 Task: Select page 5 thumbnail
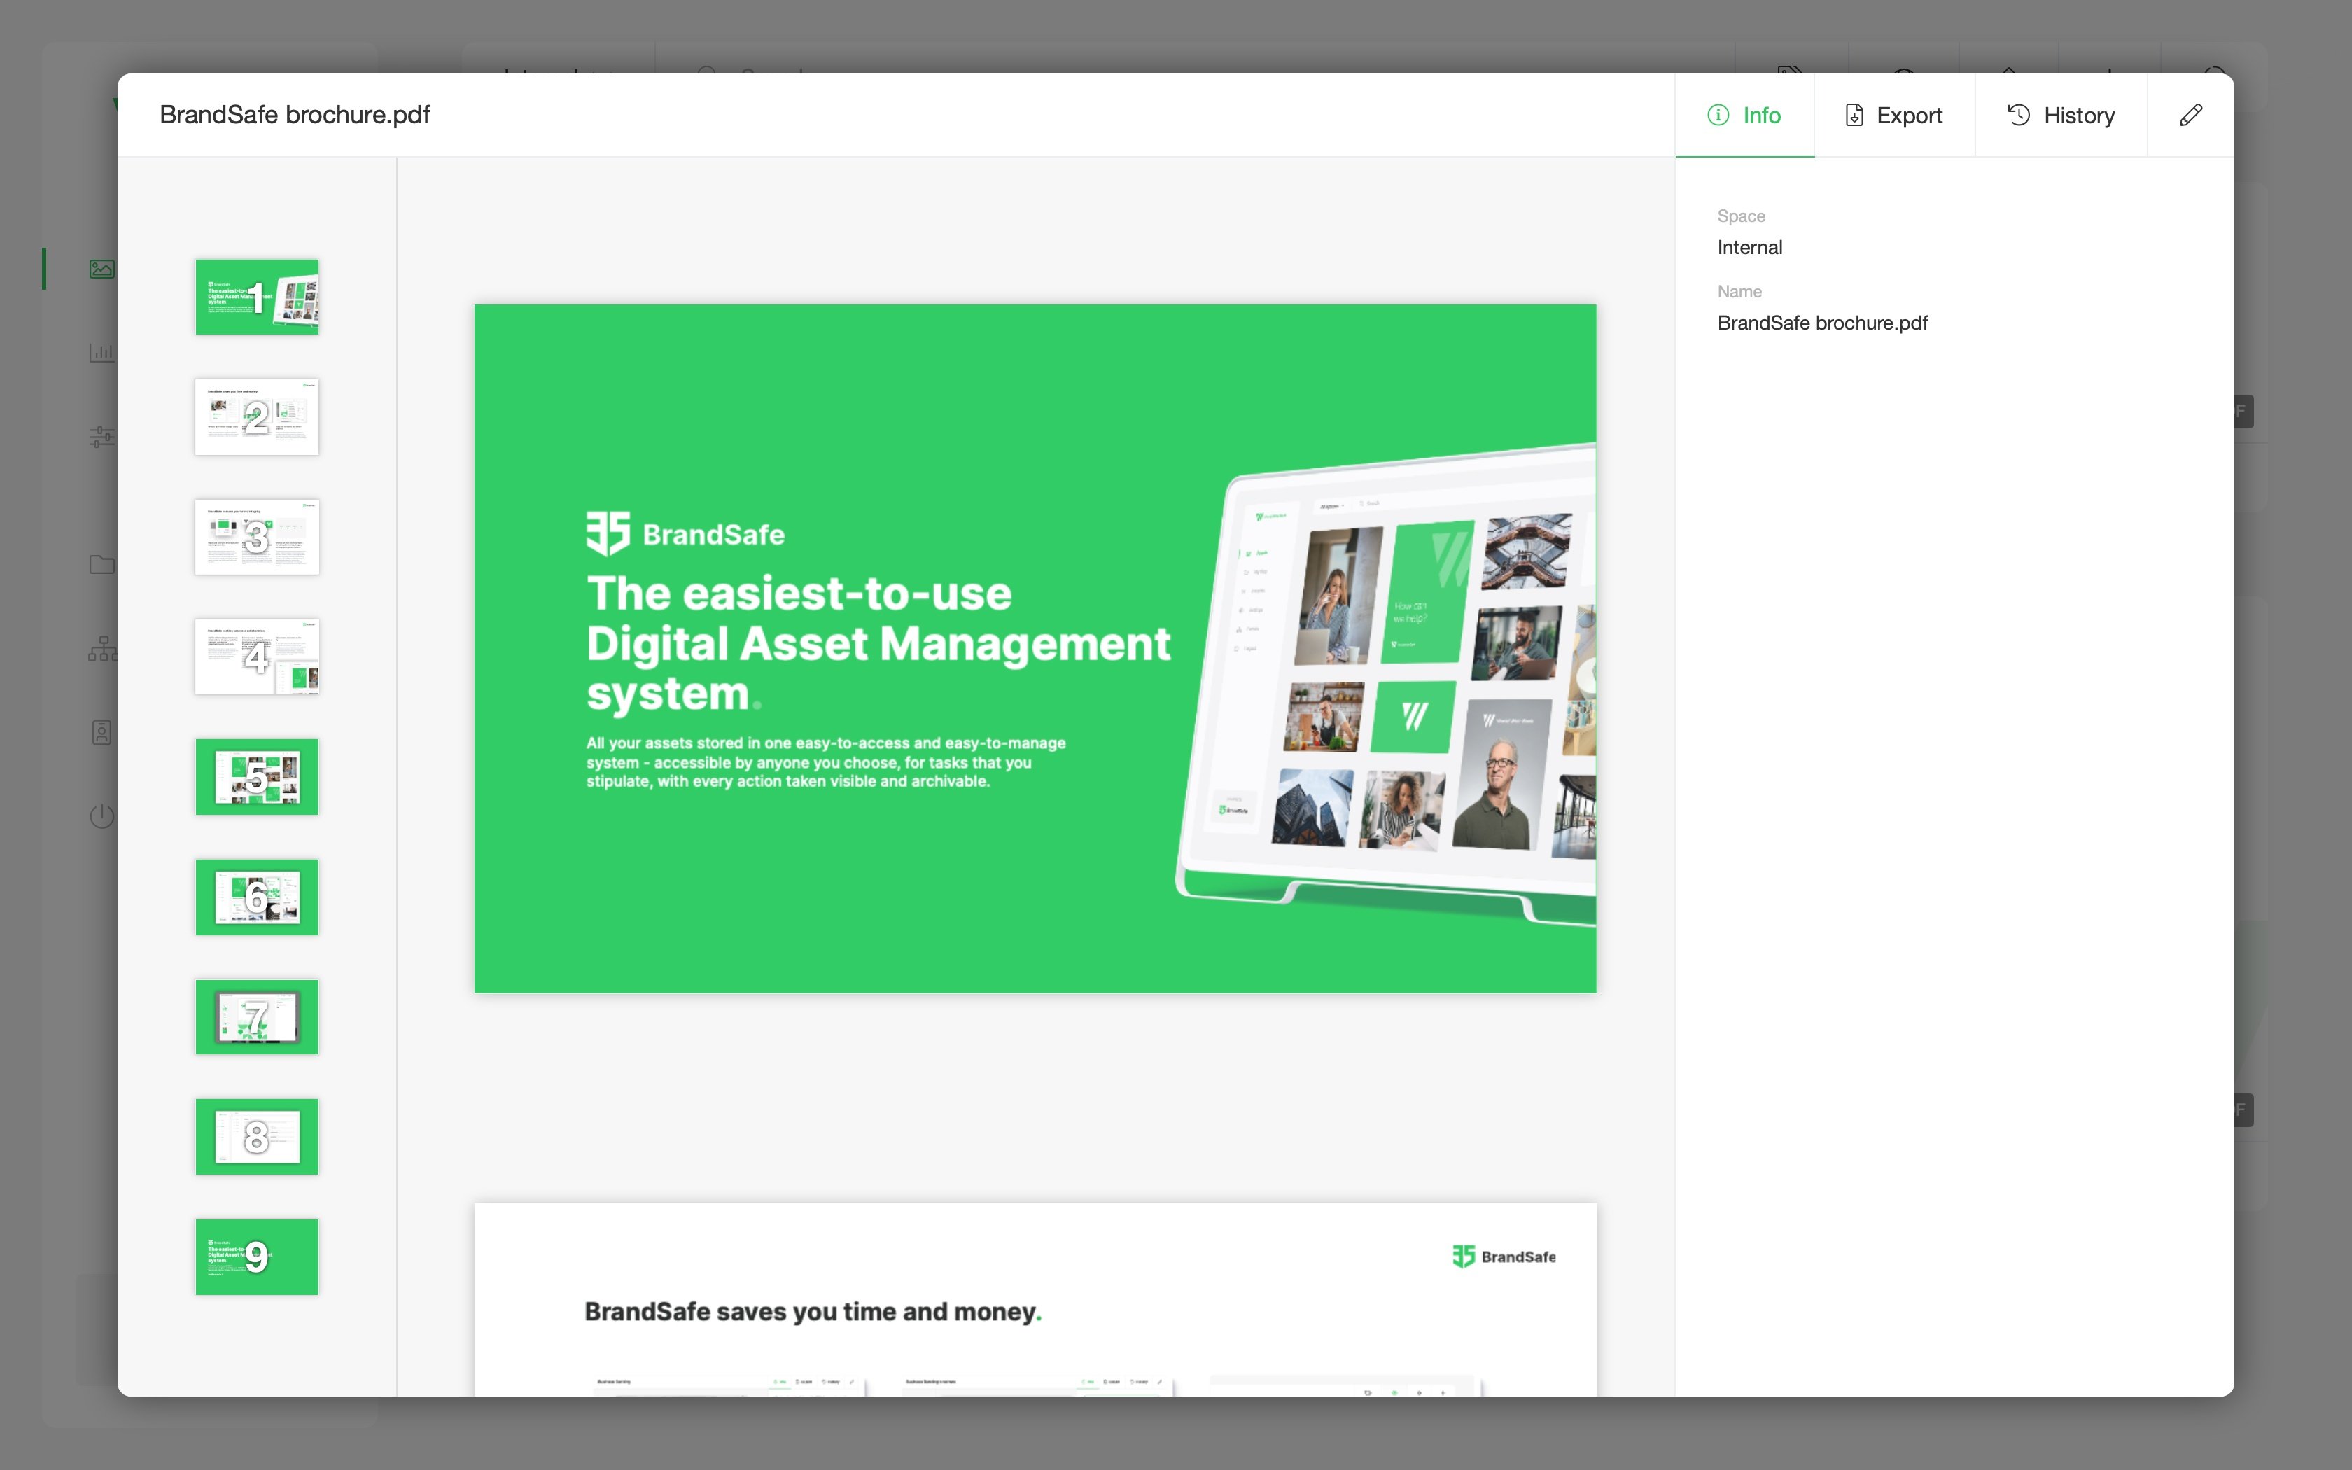[x=257, y=777]
